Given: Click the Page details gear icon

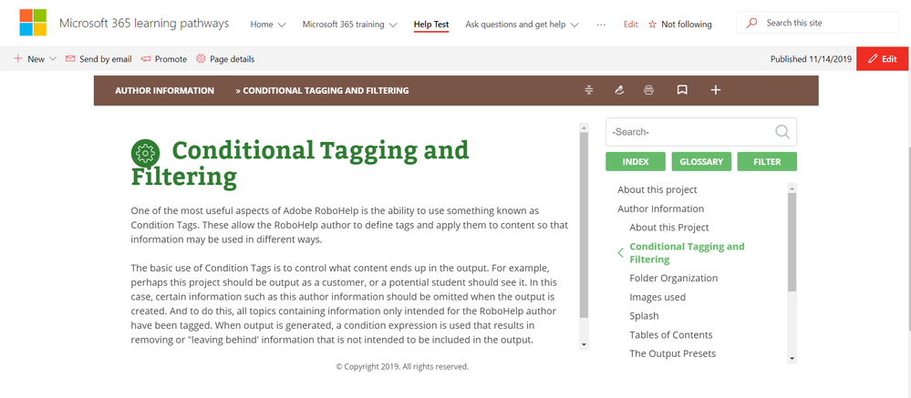Looking at the screenshot, I should 201,58.
